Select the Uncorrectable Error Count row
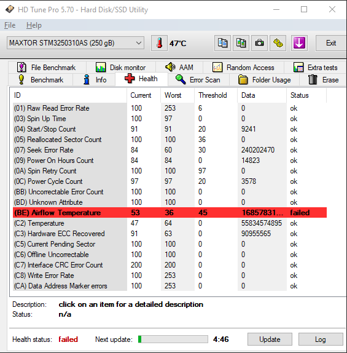This screenshot has width=347, height=353. 170,192
